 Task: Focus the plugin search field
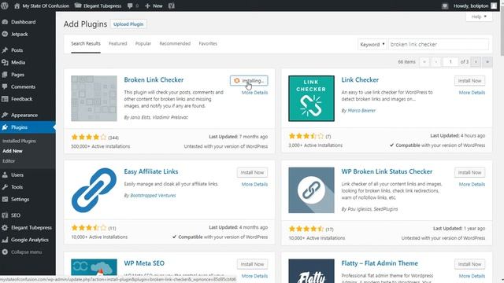click(x=439, y=44)
